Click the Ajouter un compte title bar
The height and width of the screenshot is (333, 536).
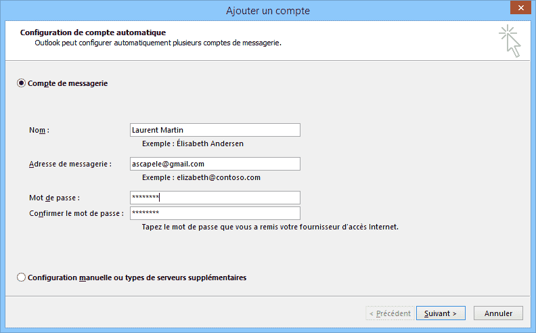pyautogui.click(x=267, y=10)
